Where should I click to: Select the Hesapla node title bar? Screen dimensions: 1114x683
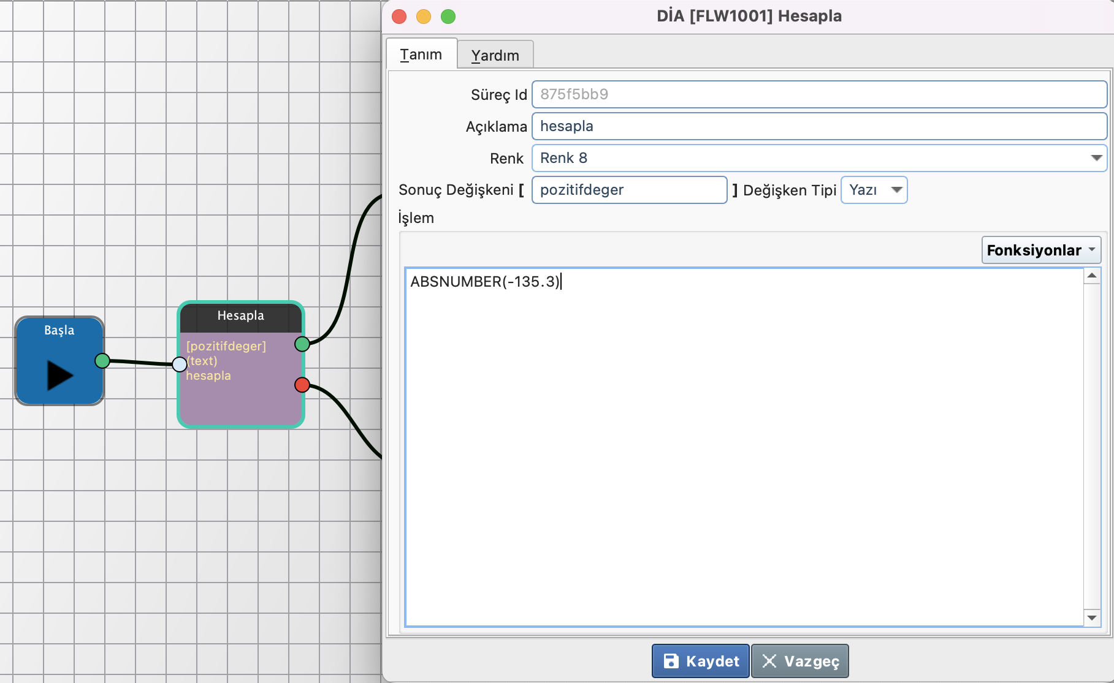240,316
